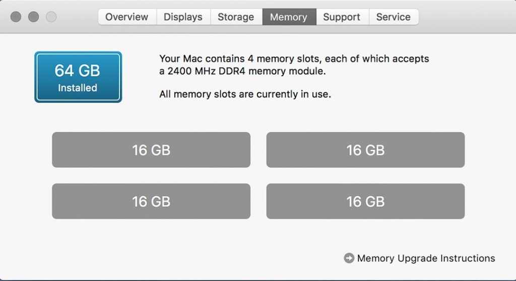Screen dimensions: 516x281
Task: Select the bottom-right 16 GB memory slot
Action: click(365, 201)
